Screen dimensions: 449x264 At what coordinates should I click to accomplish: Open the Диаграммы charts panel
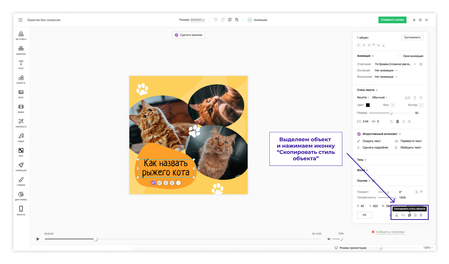click(x=21, y=196)
